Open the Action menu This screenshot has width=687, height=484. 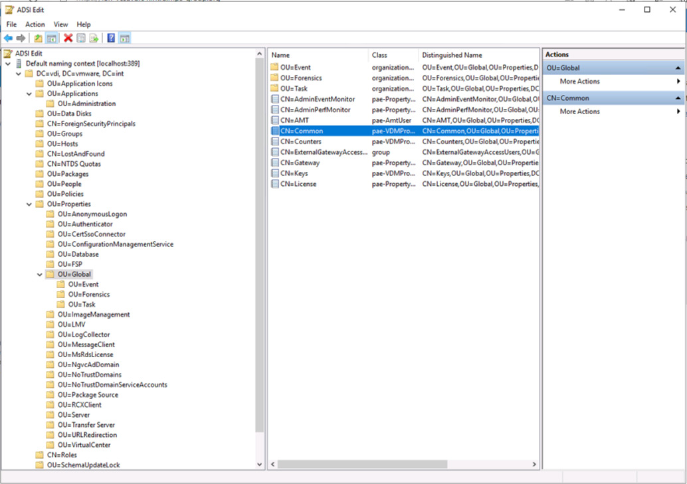pyautogui.click(x=35, y=24)
